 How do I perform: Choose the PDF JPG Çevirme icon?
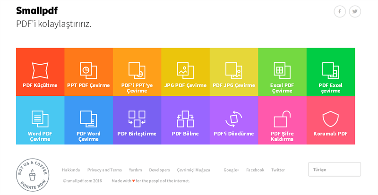pyautogui.click(x=234, y=70)
